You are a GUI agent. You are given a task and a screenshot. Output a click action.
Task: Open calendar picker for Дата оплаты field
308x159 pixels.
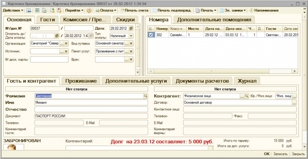(x=91, y=36)
